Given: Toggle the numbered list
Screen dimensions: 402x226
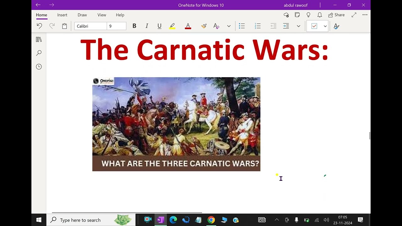Looking at the screenshot, I should 258,26.
